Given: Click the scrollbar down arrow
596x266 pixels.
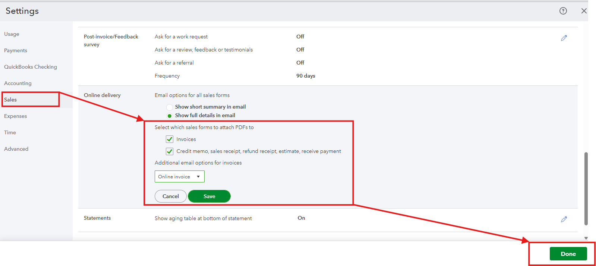Looking at the screenshot, I should (586, 238).
